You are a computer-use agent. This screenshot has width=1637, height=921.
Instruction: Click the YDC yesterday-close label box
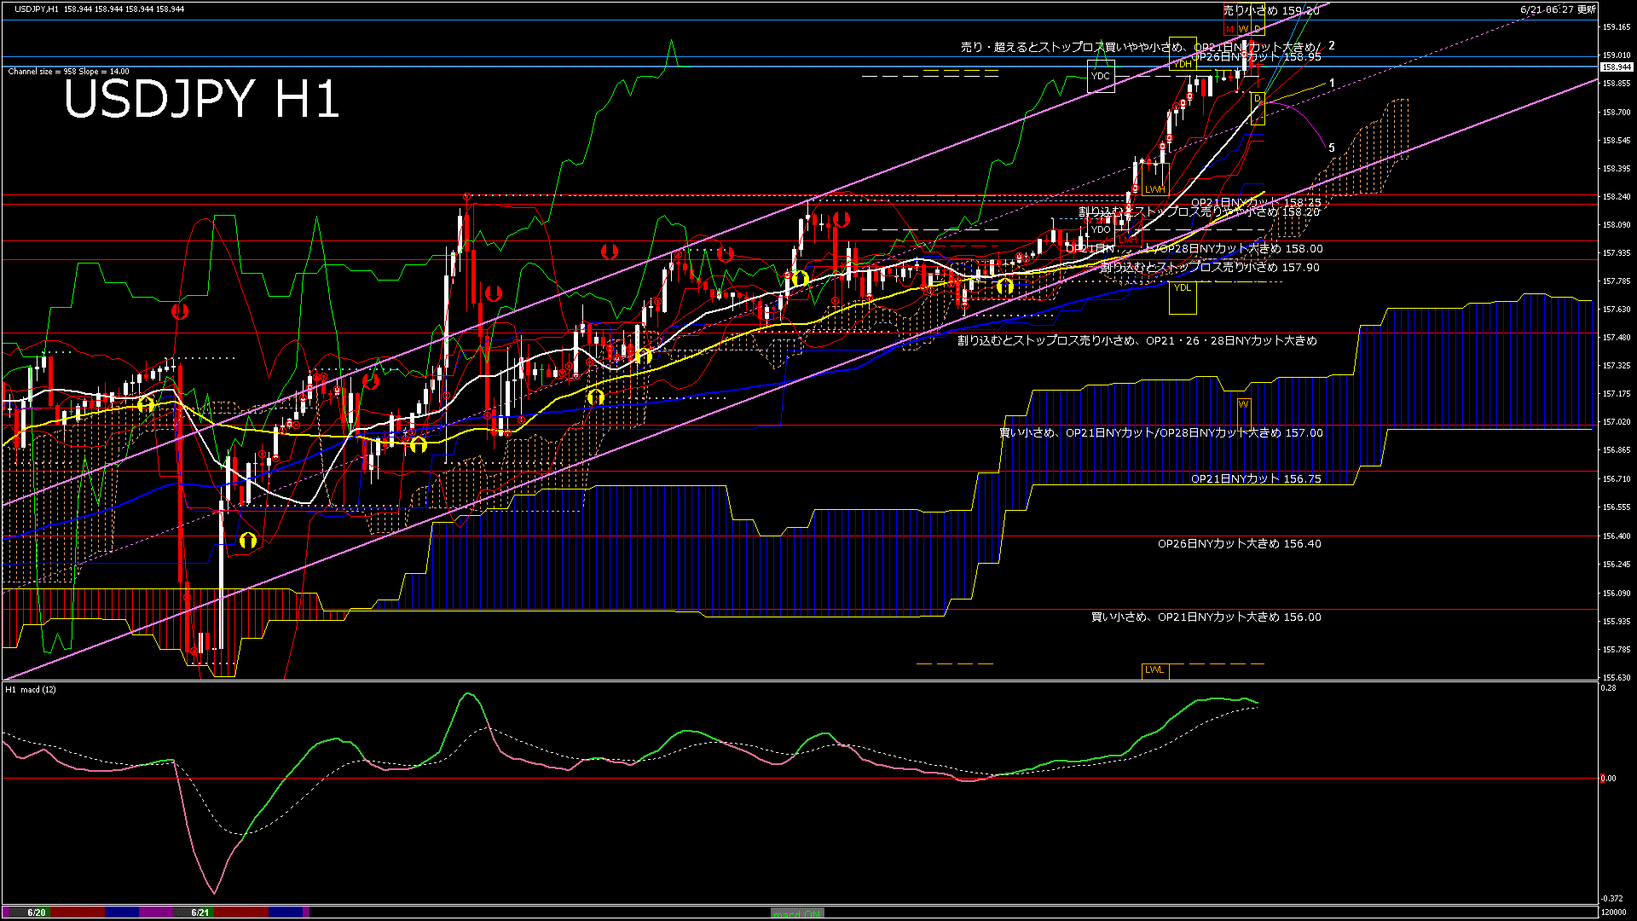pyautogui.click(x=1101, y=76)
